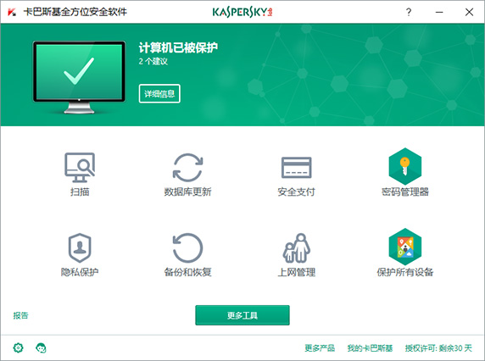Open 安全支付 safe payment card icon
This screenshot has height=361, width=485.
296,168
